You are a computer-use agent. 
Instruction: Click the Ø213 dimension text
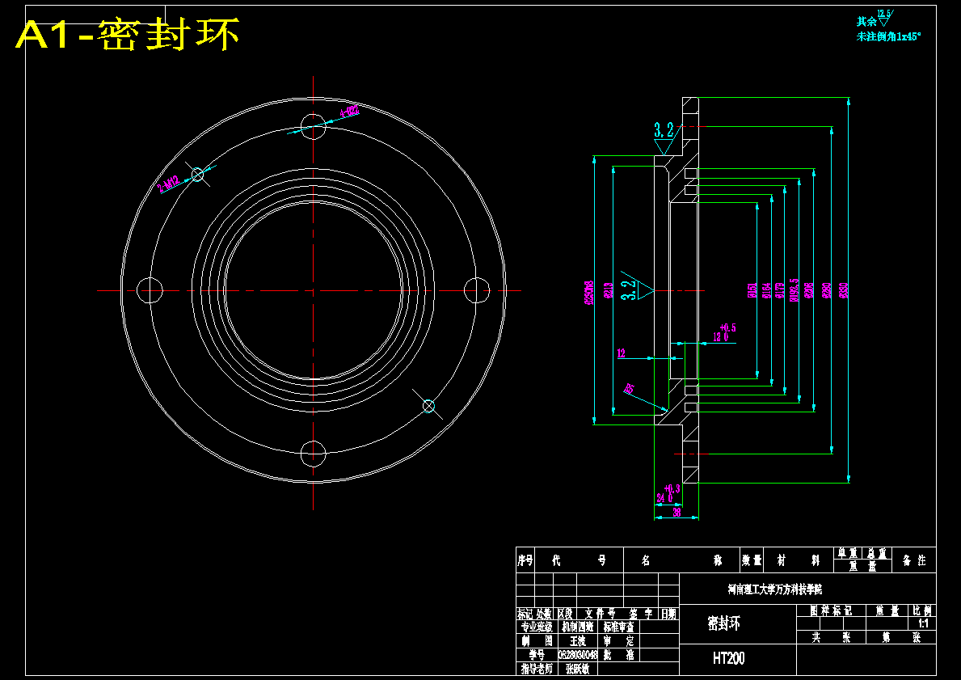(609, 290)
